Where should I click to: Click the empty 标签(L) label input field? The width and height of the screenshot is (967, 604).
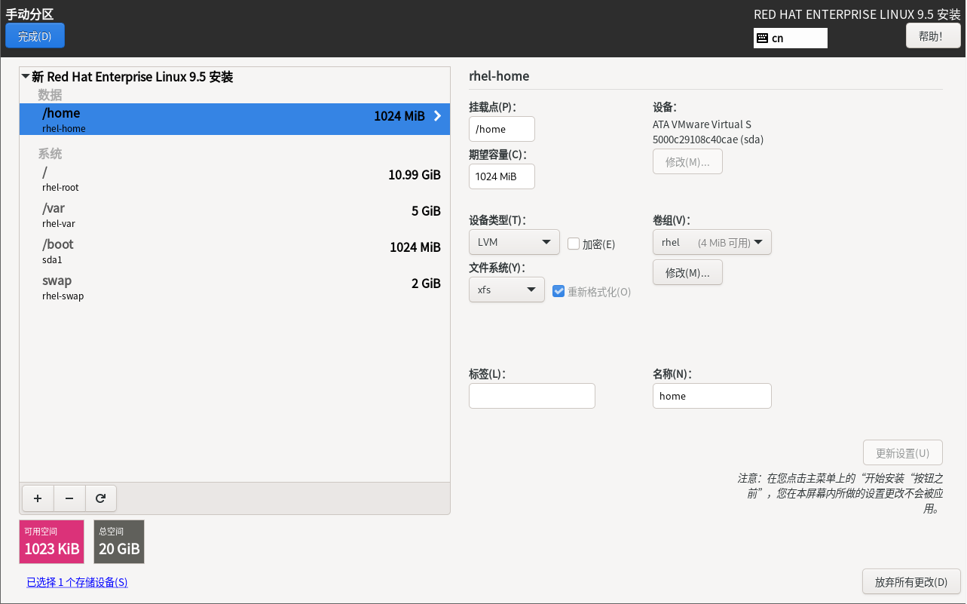[x=532, y=396]
